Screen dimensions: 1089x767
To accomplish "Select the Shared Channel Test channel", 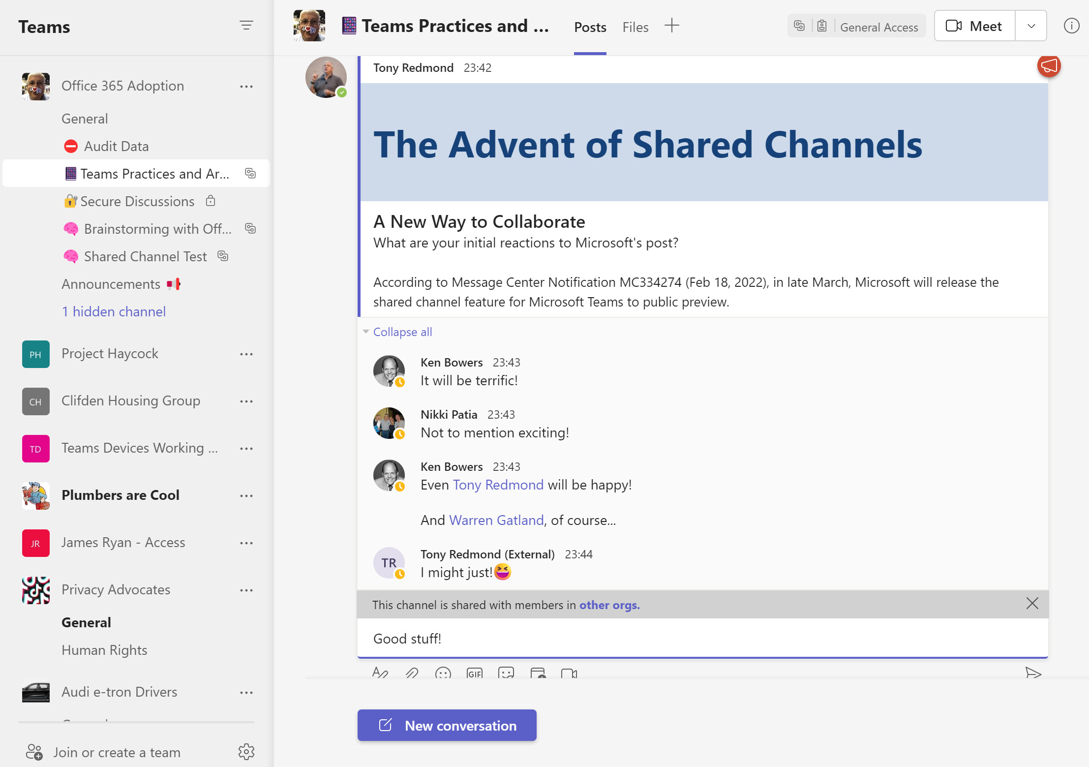I will 146,256.
